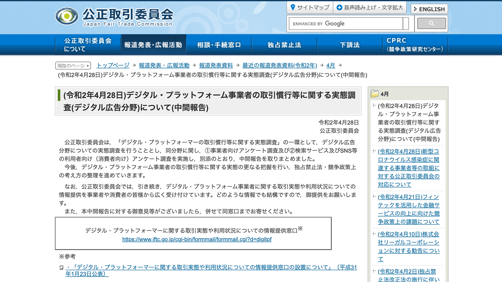Open the 下請法 menu item
This screenshot has height=282, width=502.
(x=350, y=45)
